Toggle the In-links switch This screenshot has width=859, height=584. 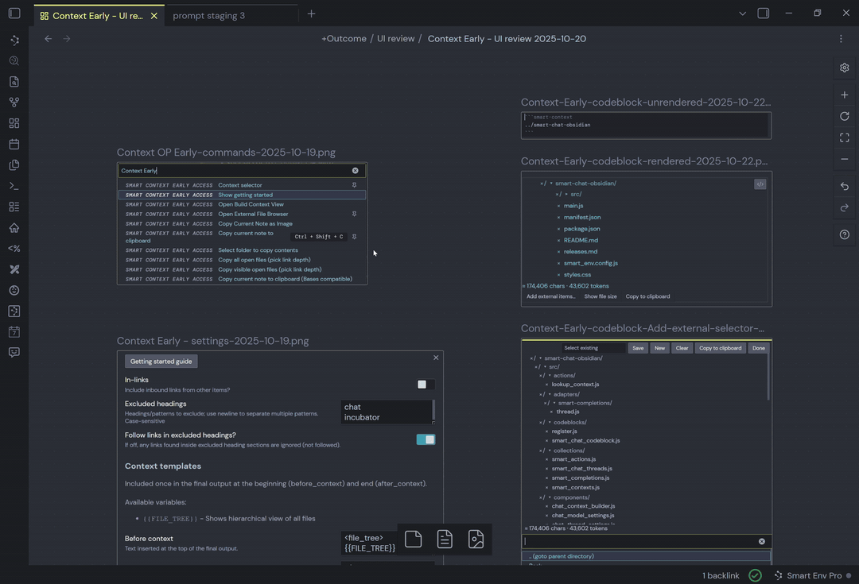(425, 385)
